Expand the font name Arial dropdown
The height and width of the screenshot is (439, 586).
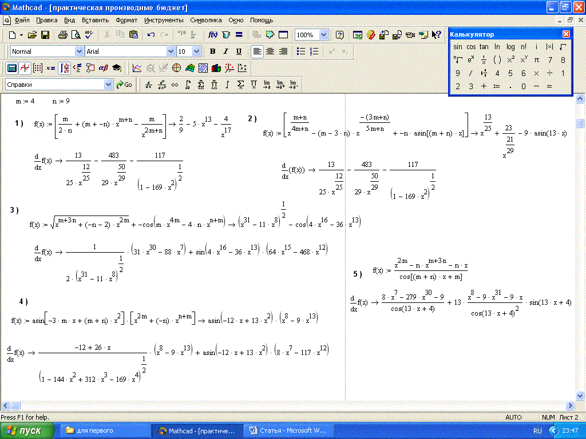point(171,51)
